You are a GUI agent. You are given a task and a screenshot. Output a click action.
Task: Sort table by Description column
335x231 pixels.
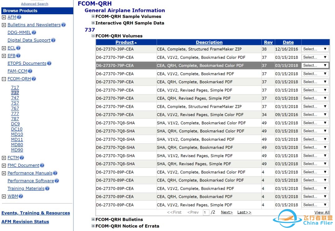[x=209, y=42]
